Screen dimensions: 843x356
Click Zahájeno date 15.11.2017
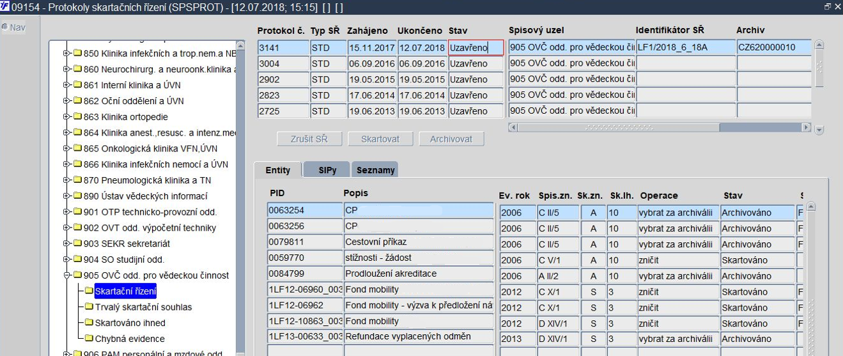pyautogui.click(x=371, y=47)
